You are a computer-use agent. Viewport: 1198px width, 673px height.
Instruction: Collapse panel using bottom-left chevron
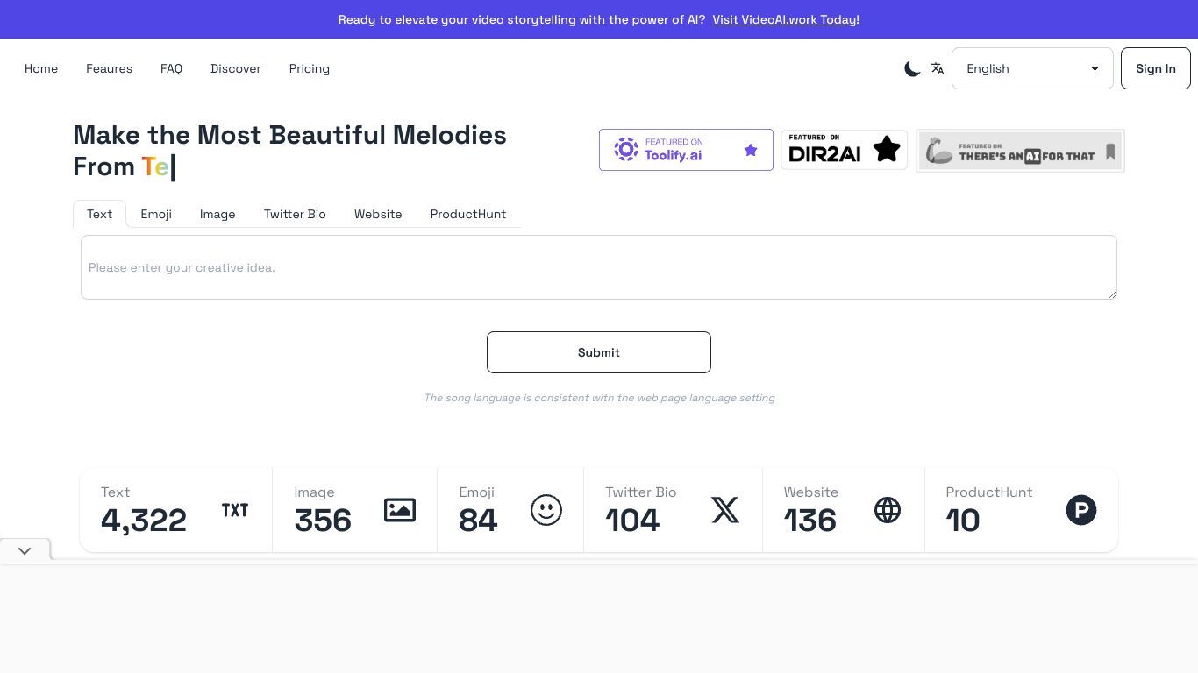[x=25, y=551]
